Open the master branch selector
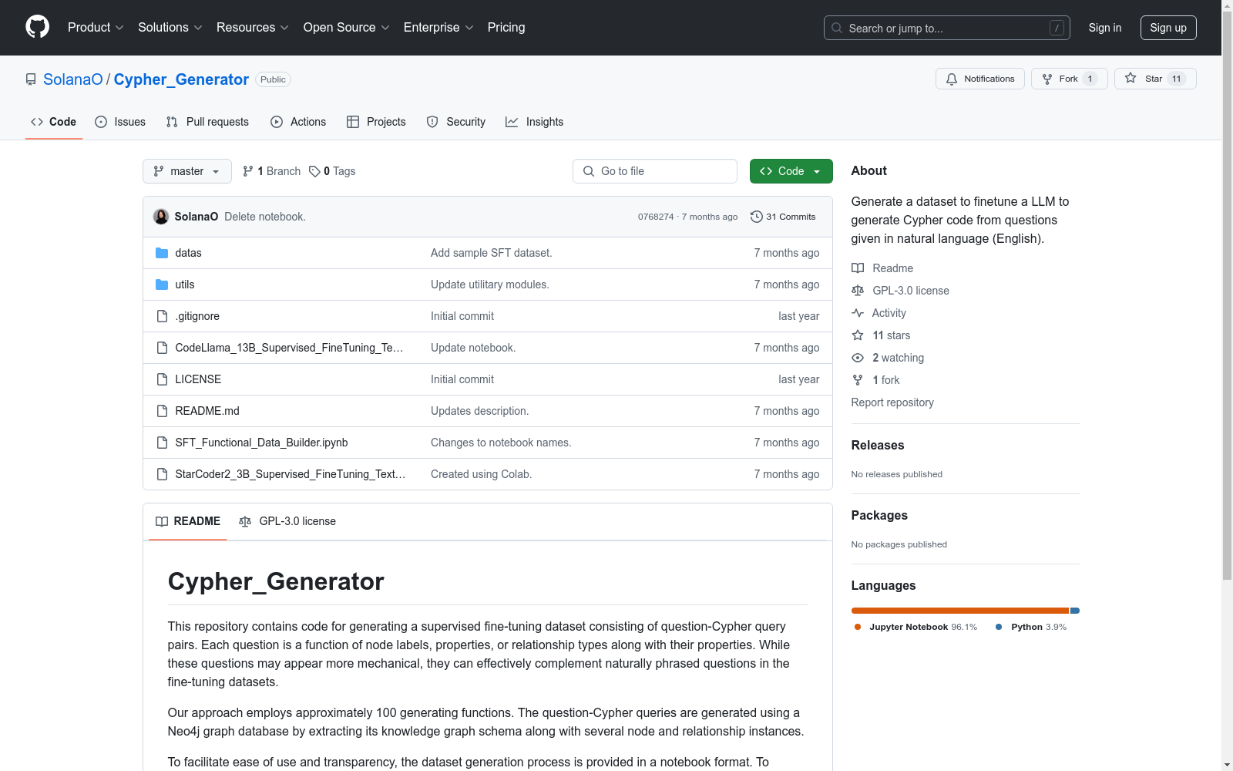Viewport: 1233px width, 771px height. pyautogui.click(x=186, y=171)
